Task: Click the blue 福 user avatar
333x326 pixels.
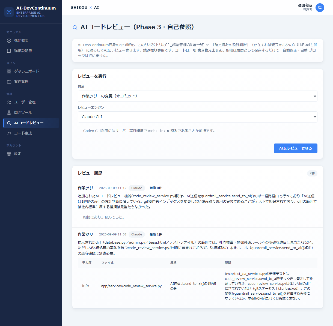Action: tap(320, 8)
